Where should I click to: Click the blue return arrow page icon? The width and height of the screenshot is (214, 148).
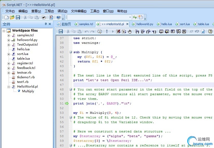pos(203,32)
